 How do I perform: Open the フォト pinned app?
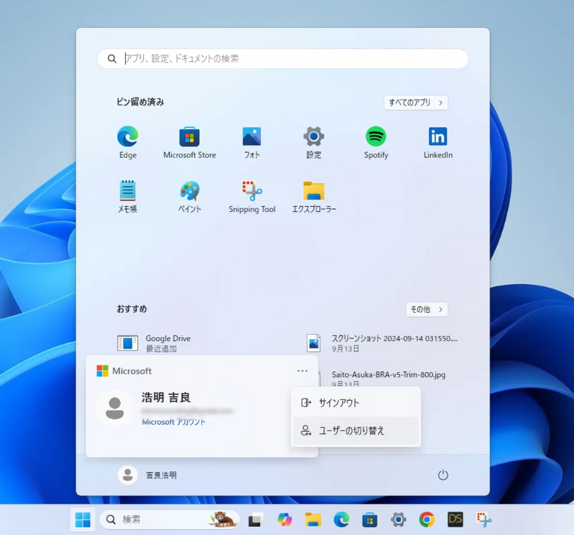pyautogui.click(x=252, y=142)
